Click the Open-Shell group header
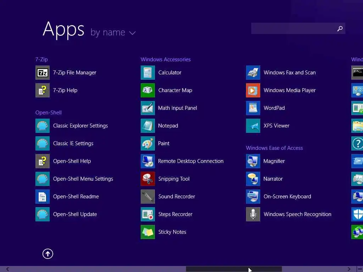The width and height of the screenshot is (363, 272). (48, 113)
